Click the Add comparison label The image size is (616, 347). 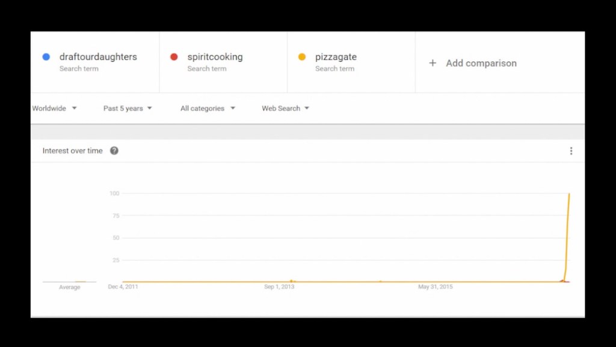point(481,63)
